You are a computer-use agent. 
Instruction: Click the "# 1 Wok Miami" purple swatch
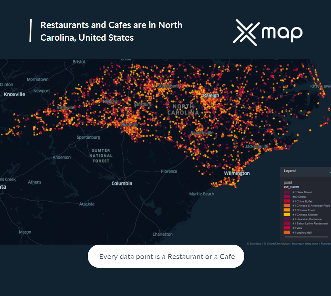click(x=286, y=192)
